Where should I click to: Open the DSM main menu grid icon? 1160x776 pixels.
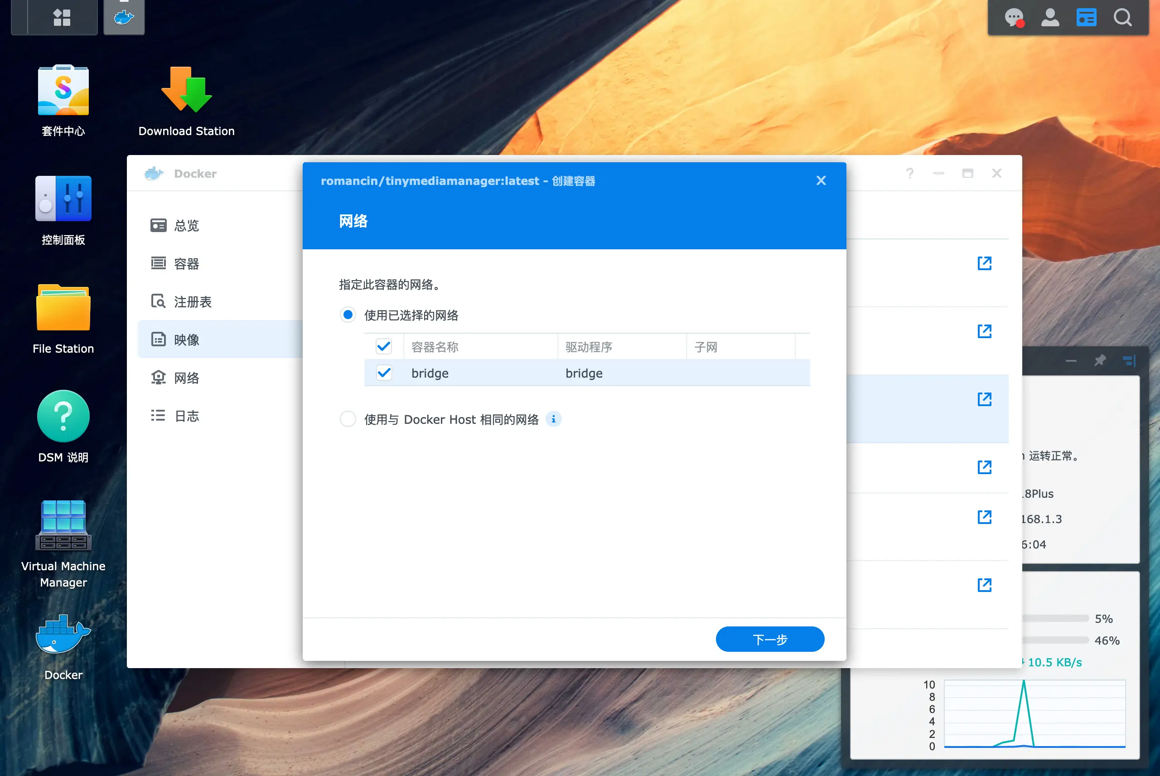click(62, 17)
